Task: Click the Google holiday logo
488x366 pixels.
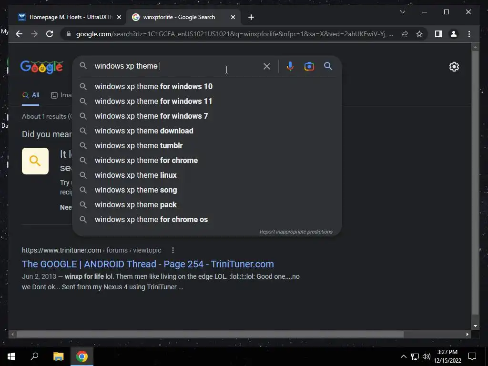Action: (x=42, y=67)
